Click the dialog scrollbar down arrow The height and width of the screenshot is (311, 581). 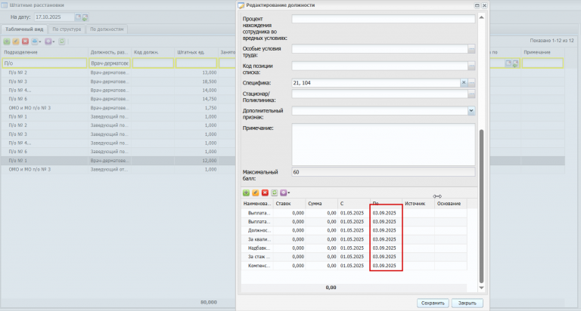click(x=481, y=288)
